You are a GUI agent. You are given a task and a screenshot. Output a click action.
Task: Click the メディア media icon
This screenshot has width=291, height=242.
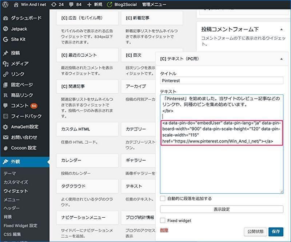pos(5,64)
